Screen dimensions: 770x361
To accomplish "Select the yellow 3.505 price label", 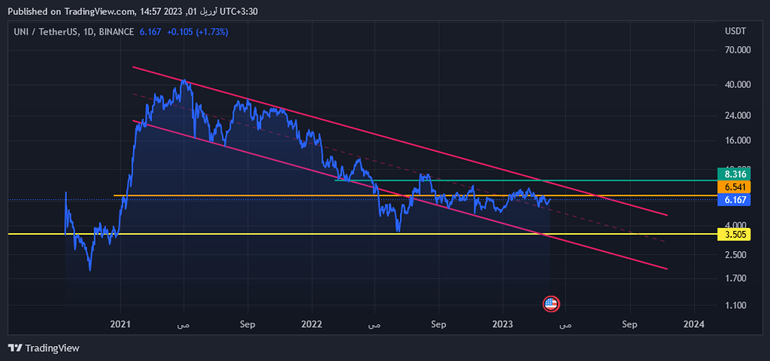I will pyautogui.click(x=733, y=234).
